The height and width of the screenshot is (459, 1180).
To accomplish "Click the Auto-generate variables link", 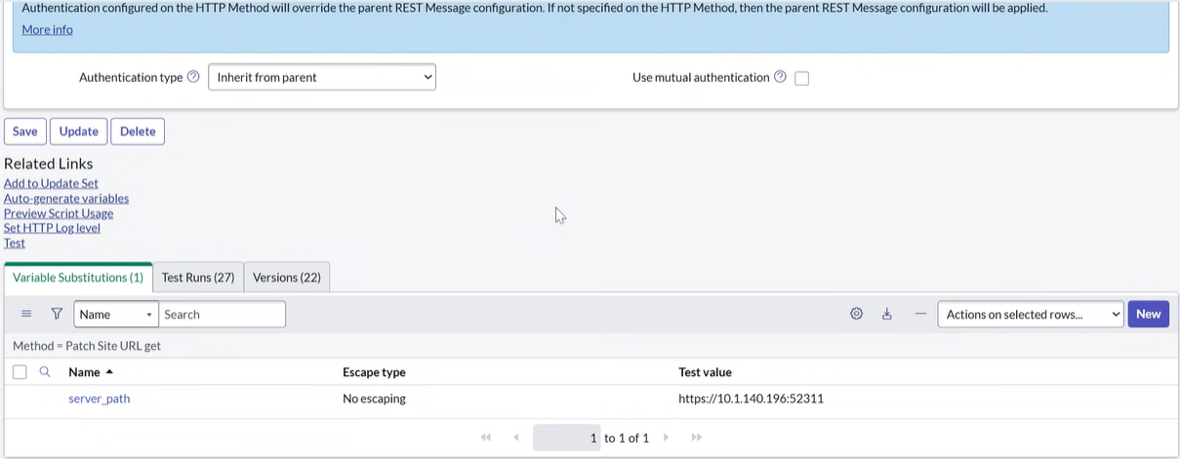I will [x=66, y=199].
